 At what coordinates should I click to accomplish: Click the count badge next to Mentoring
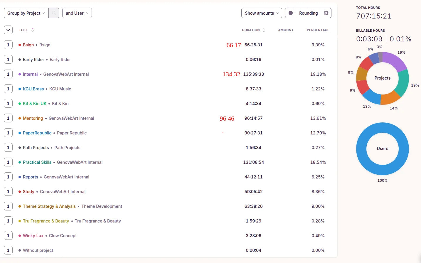[8, 118]
